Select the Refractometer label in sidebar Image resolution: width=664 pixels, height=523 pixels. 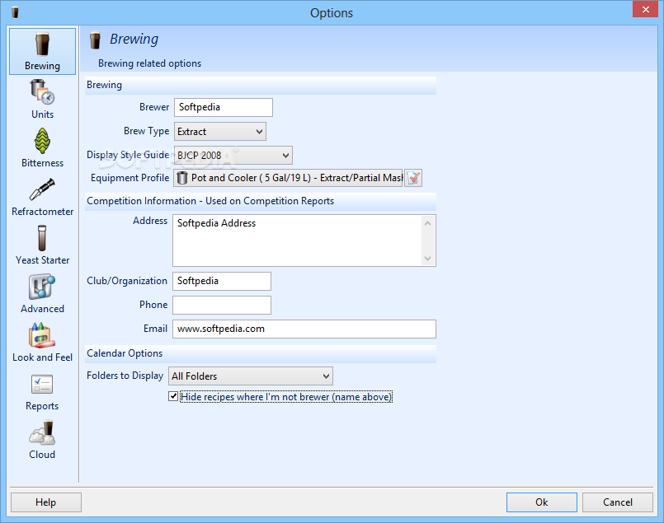tap(42, 212)
